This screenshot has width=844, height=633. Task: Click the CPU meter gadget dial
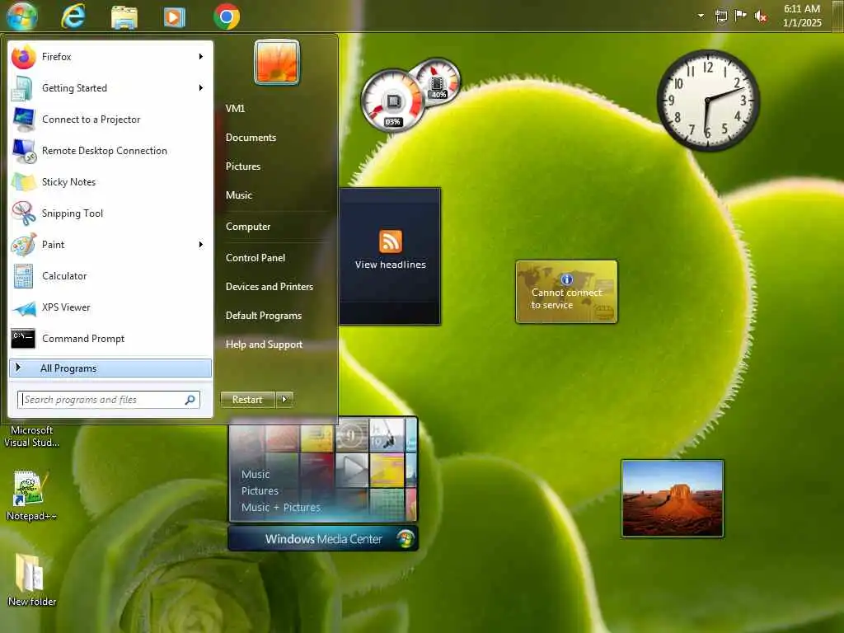pos(392,101)
